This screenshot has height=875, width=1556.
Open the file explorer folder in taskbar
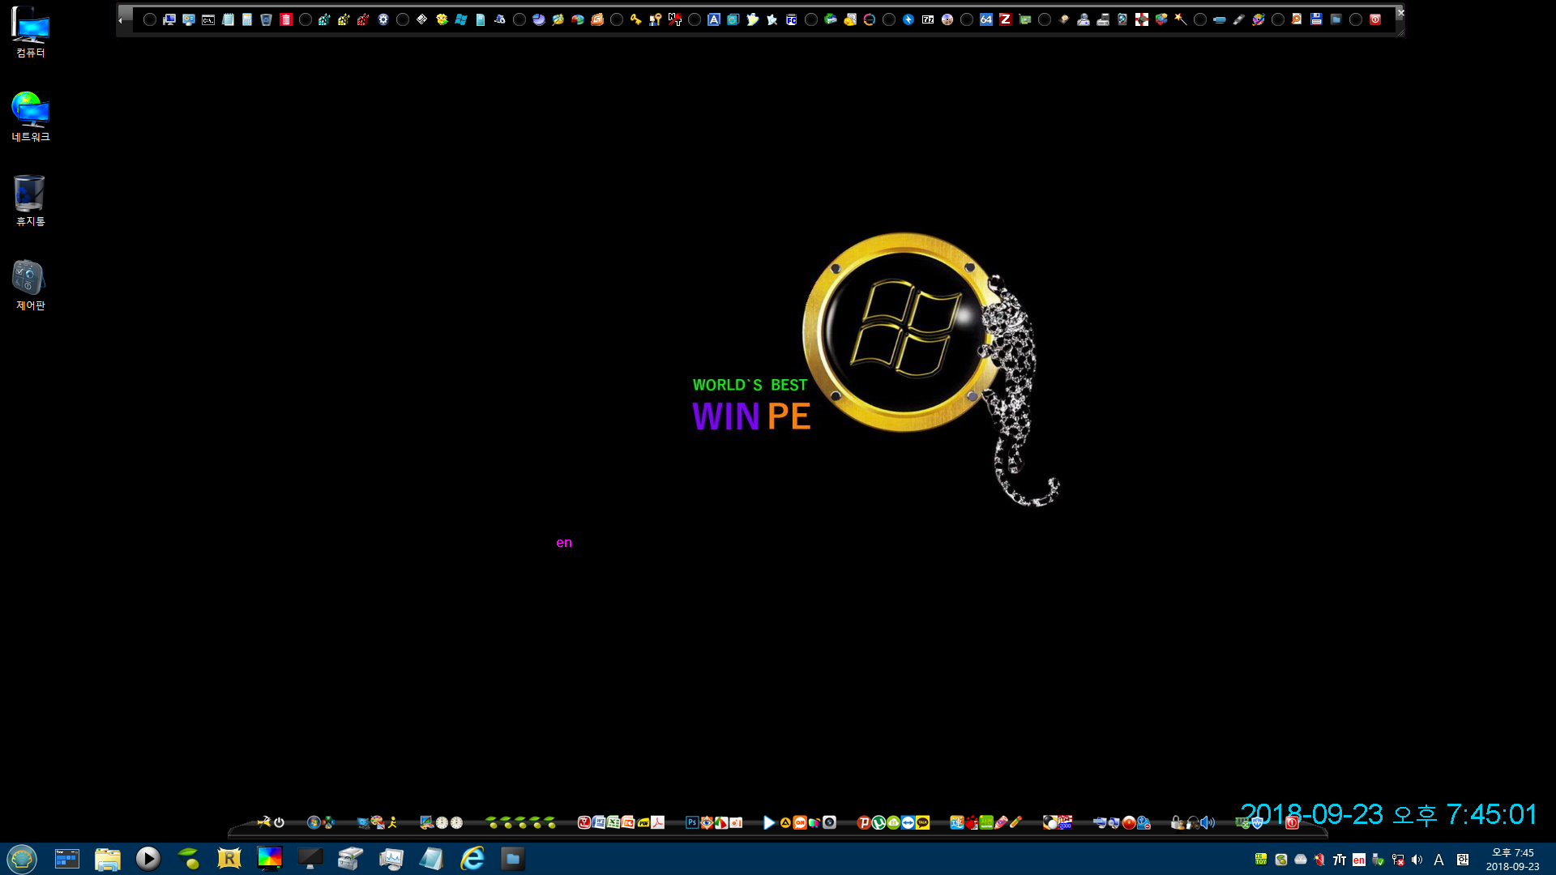[x=108, y=858]
